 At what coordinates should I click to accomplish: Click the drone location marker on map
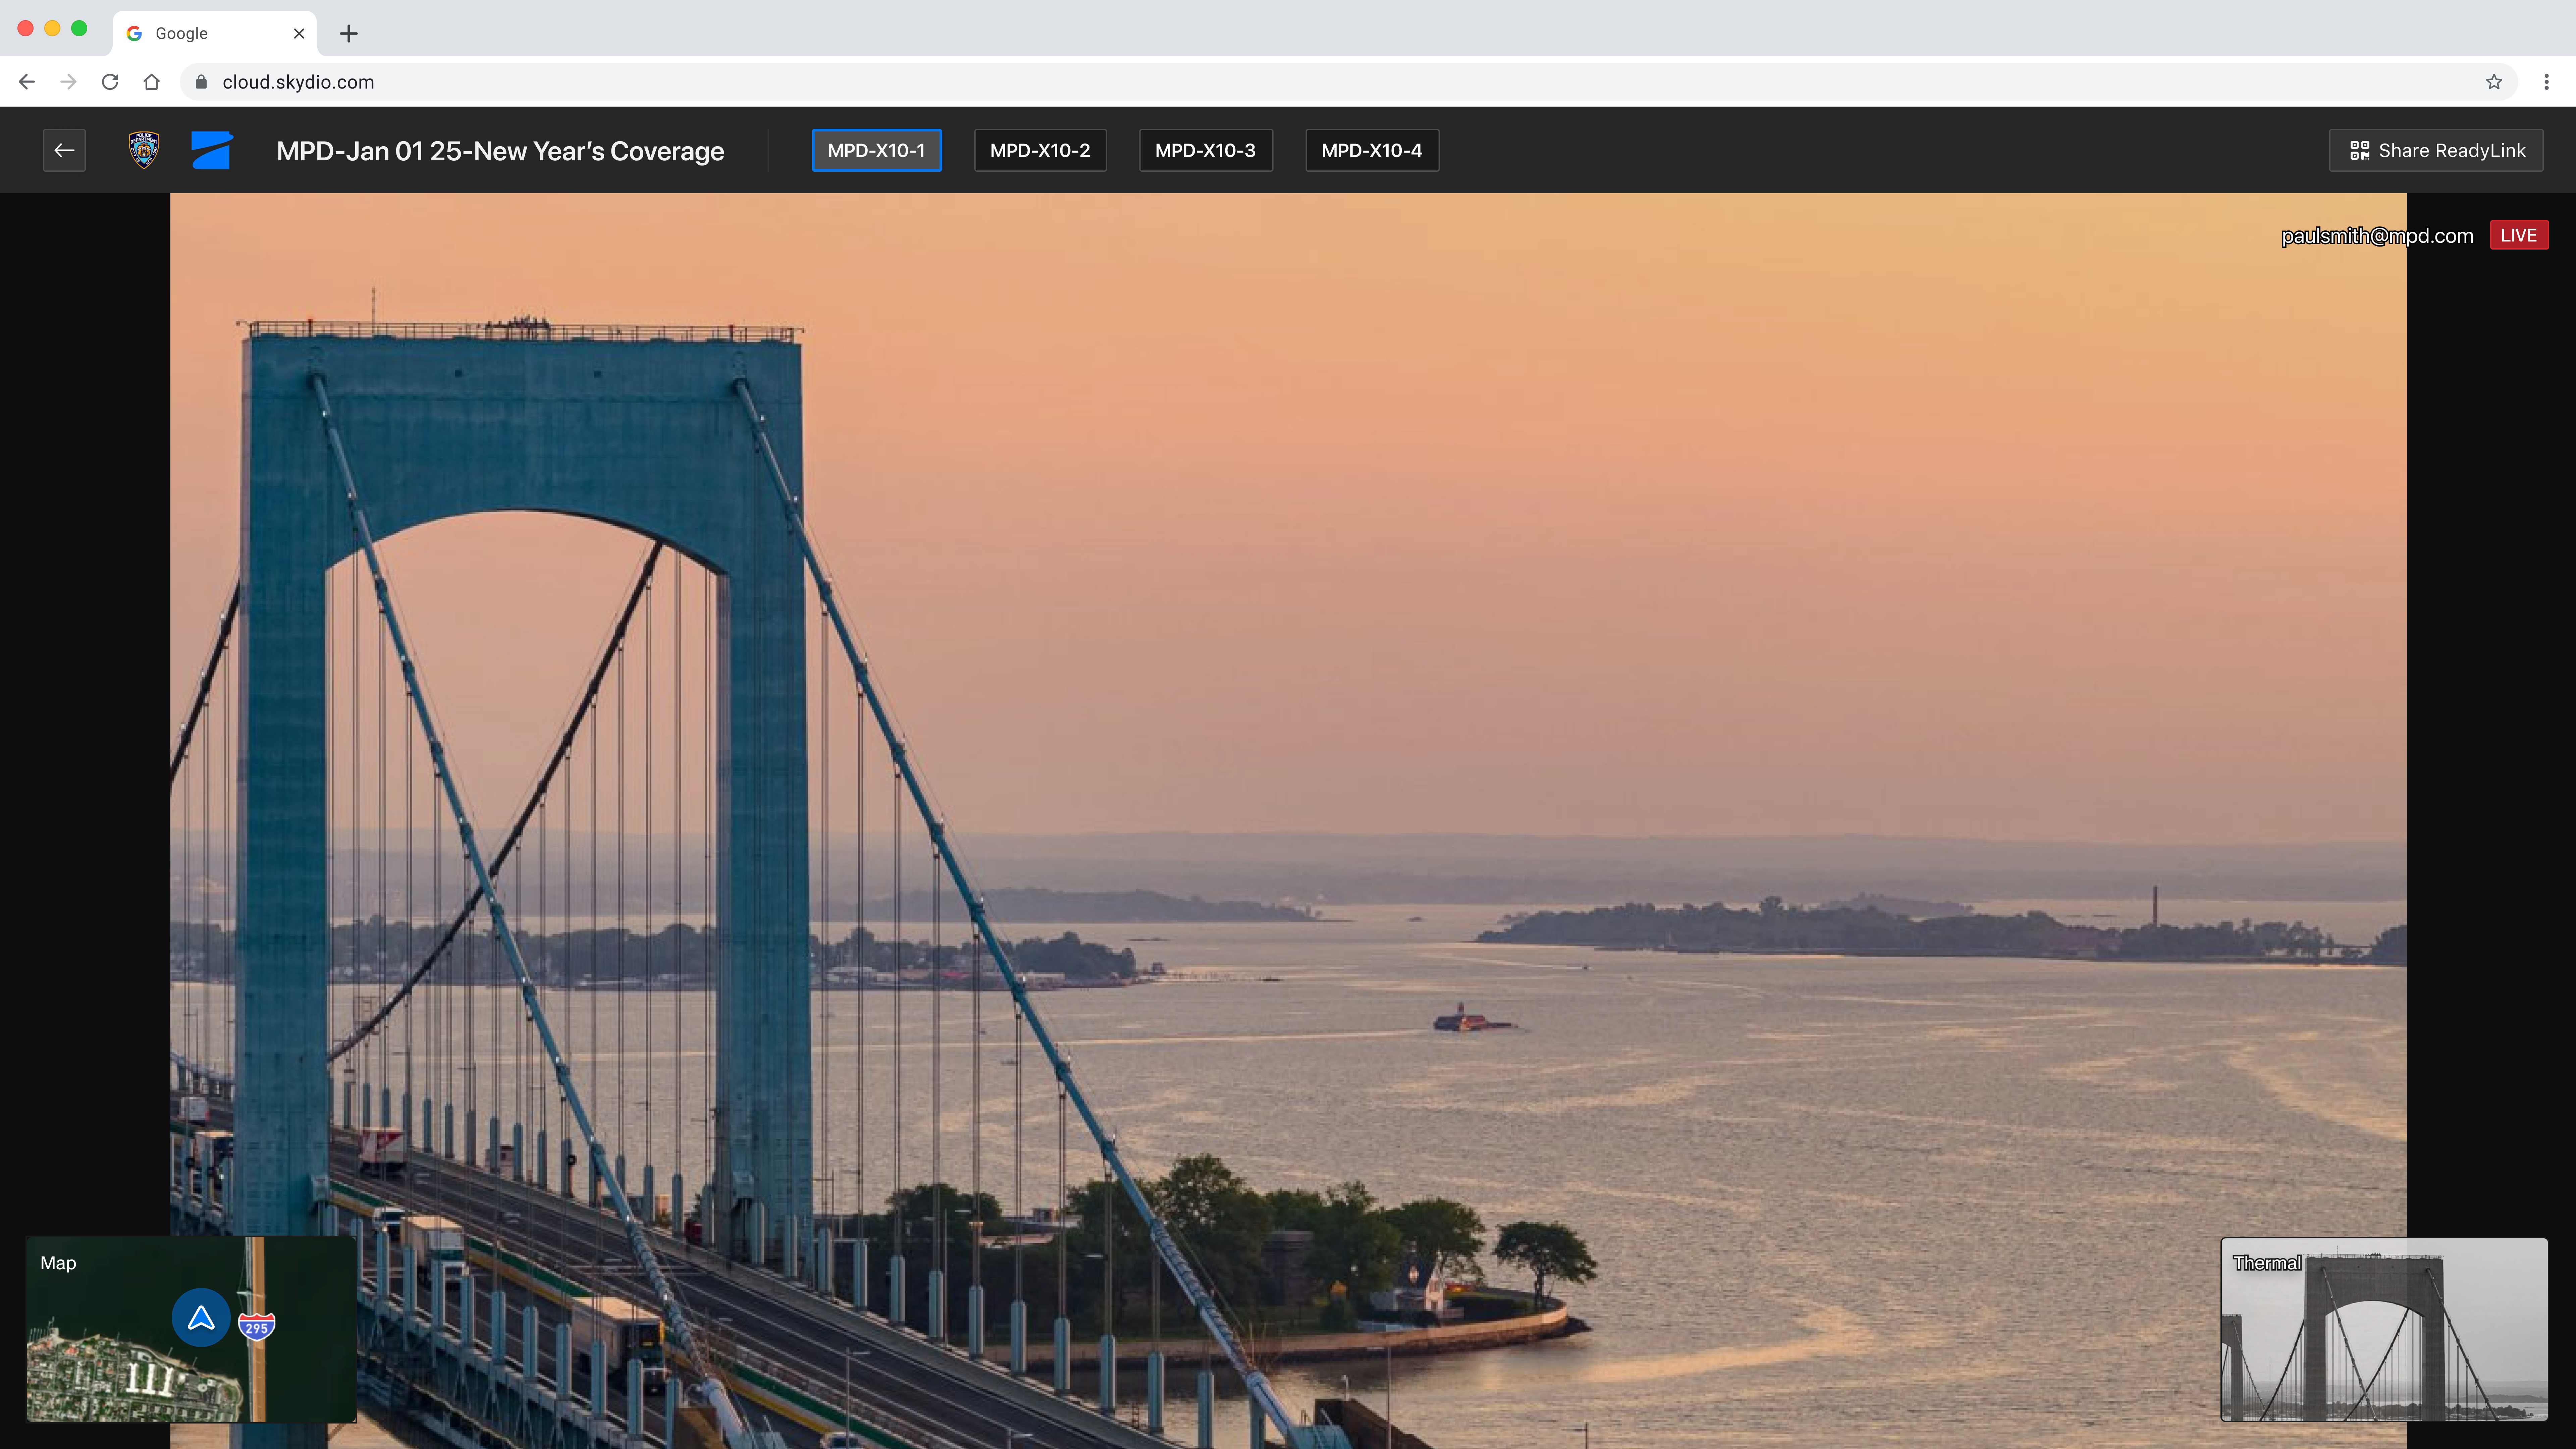201,1318
